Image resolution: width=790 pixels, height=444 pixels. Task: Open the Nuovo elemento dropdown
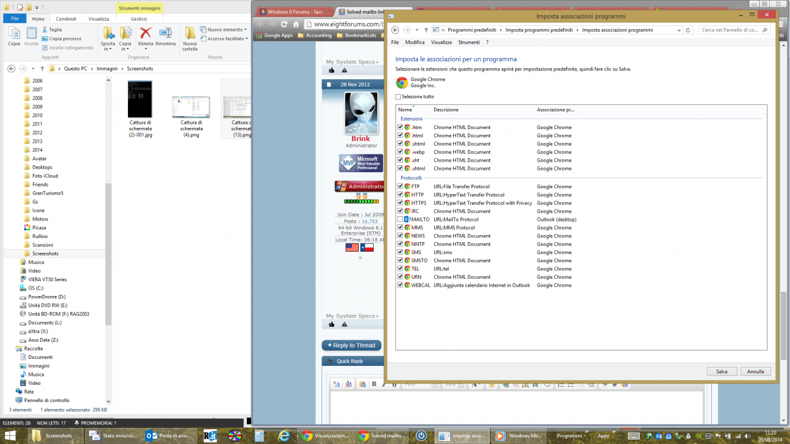pyautogui.click(x=223, y=30)
